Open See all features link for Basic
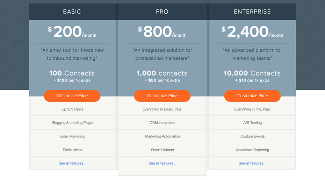The height and width of the screenshot is (180, 325). (72, 163)
